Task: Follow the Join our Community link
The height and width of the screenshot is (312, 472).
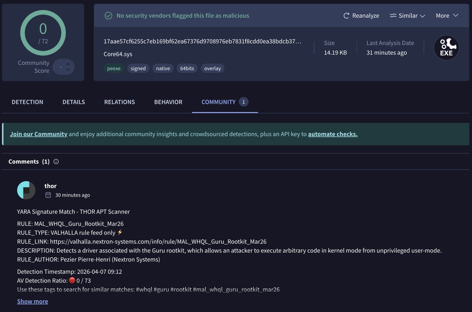Action: pos(39,134)
